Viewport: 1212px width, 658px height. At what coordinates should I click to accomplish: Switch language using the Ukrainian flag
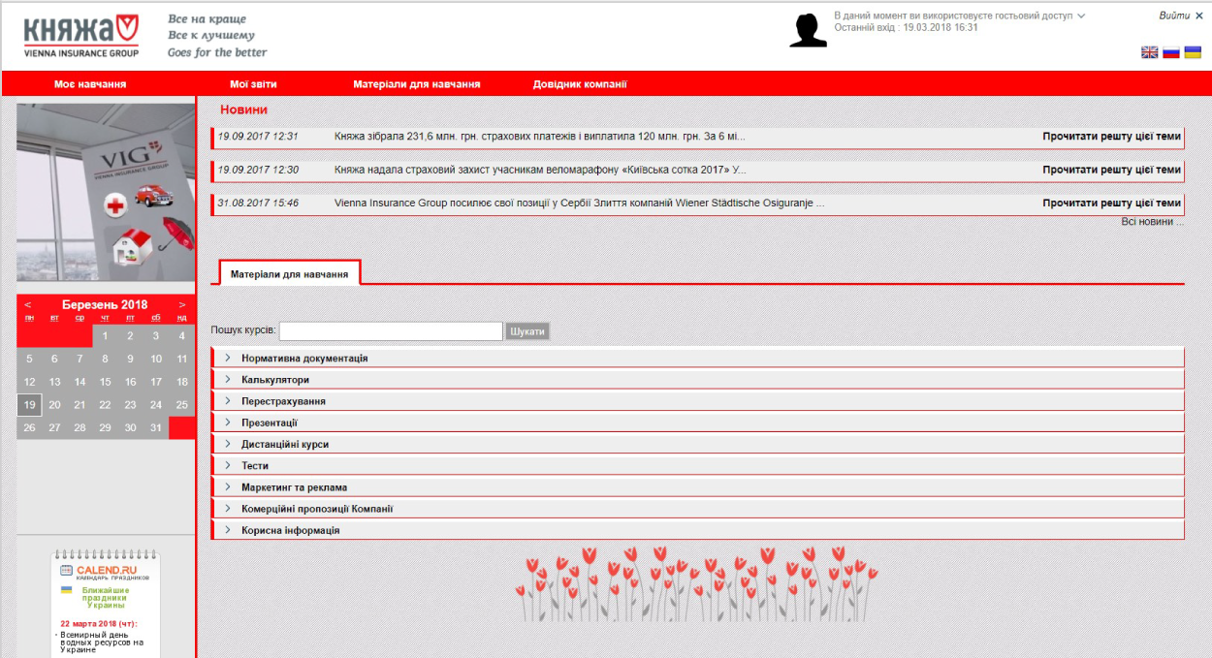pos(1193,52)
